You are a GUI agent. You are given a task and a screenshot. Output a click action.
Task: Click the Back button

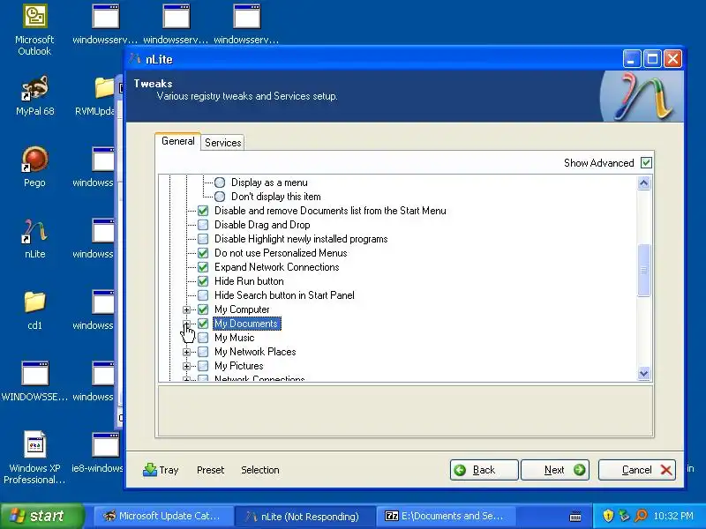pyautogui.click(x=484, y=470)
